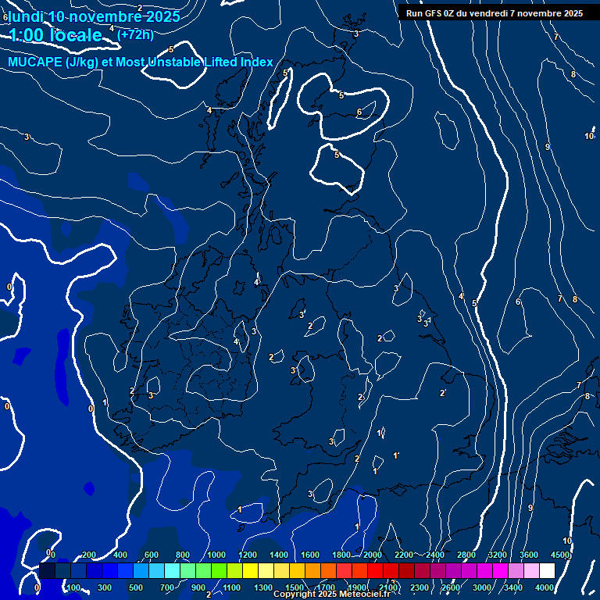
Task: Click the '4500' legend value
Action: click(560, 555)
